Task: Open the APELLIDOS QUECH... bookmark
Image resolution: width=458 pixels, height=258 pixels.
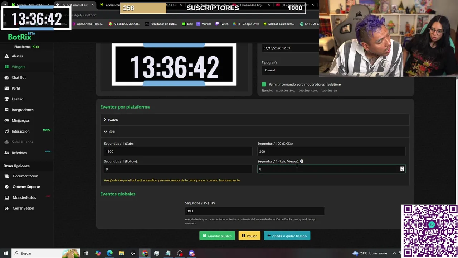Action: [124, 24]
